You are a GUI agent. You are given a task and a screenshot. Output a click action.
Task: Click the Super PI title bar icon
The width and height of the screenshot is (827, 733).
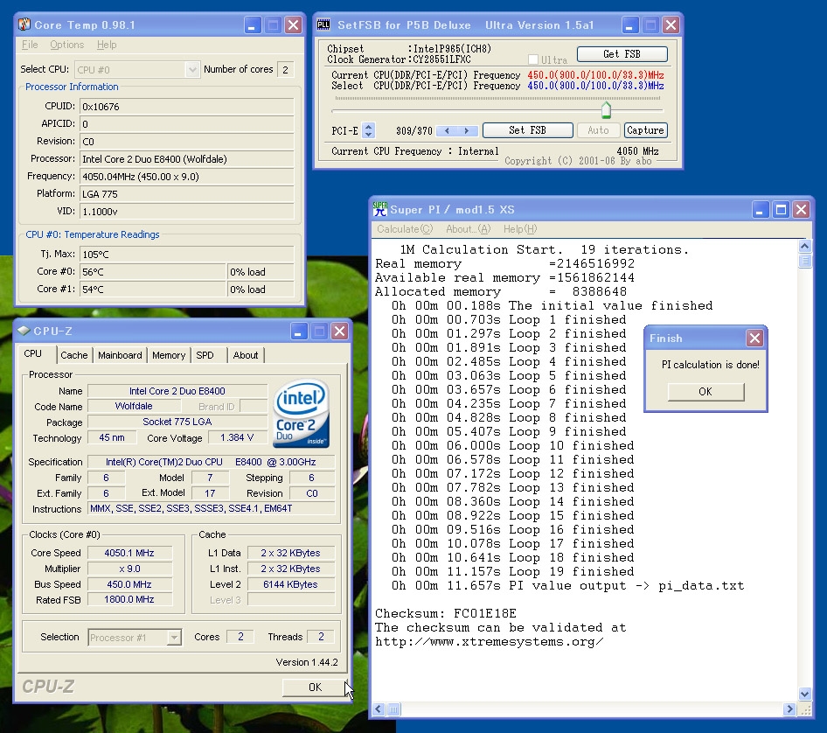pos(379,209)
